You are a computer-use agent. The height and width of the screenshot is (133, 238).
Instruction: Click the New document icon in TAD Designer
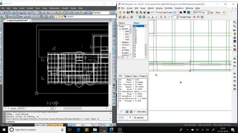[120, 12]
